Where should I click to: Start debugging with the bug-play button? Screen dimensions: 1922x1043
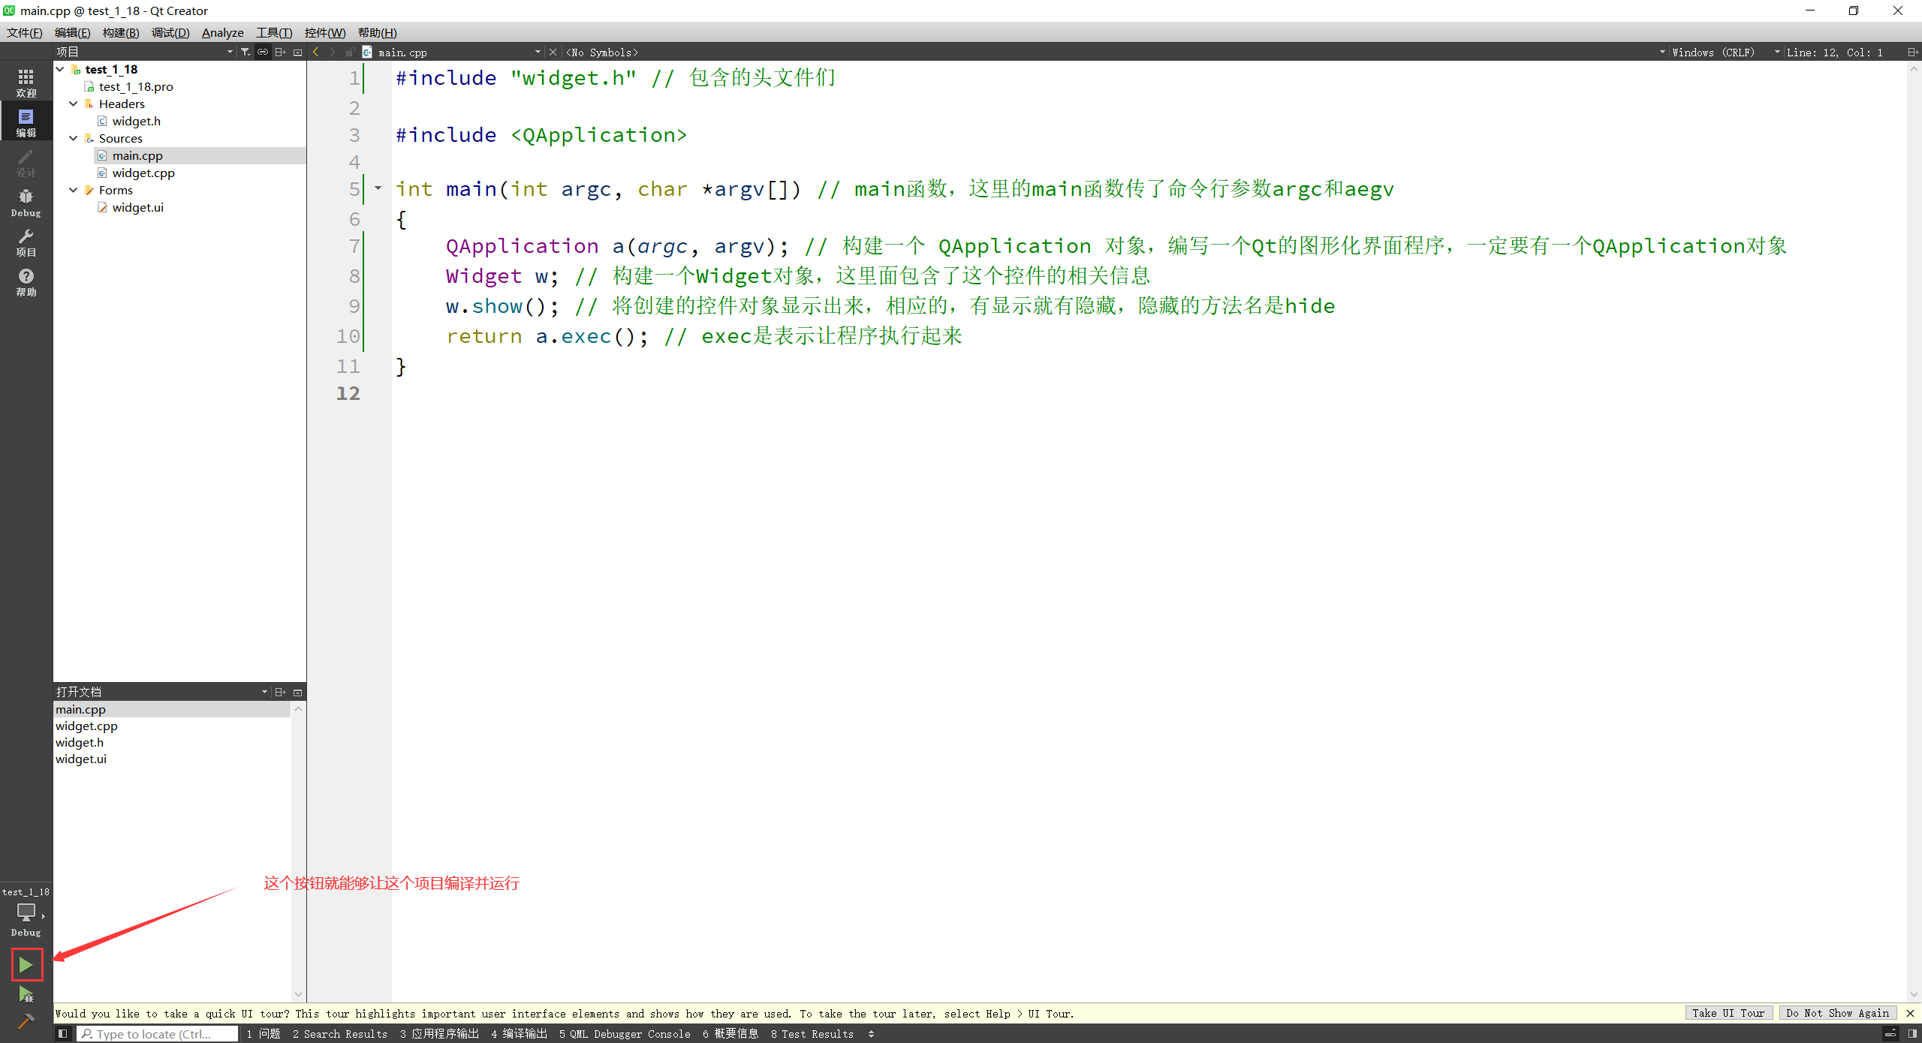[26, 995]
